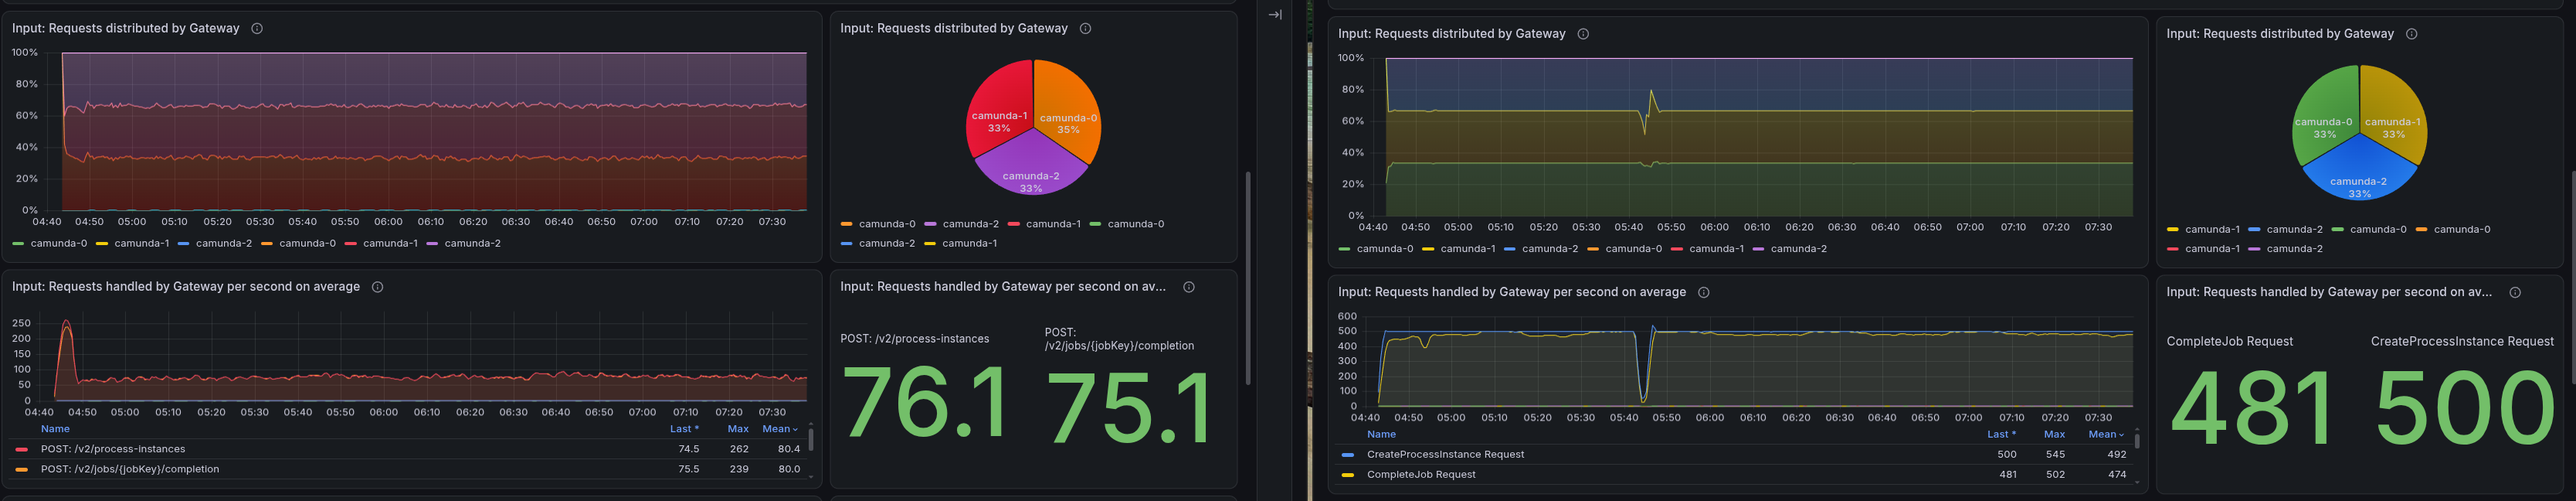Sort by Name column in right dashboard table
Image resolution: width=2576 pixels, height=501 pixels.
[1381, 434]
